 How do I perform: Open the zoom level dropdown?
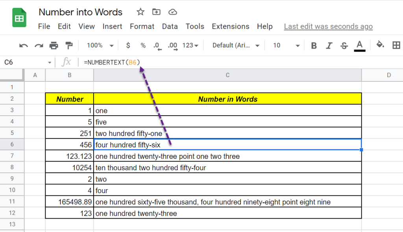click(98, 45)
